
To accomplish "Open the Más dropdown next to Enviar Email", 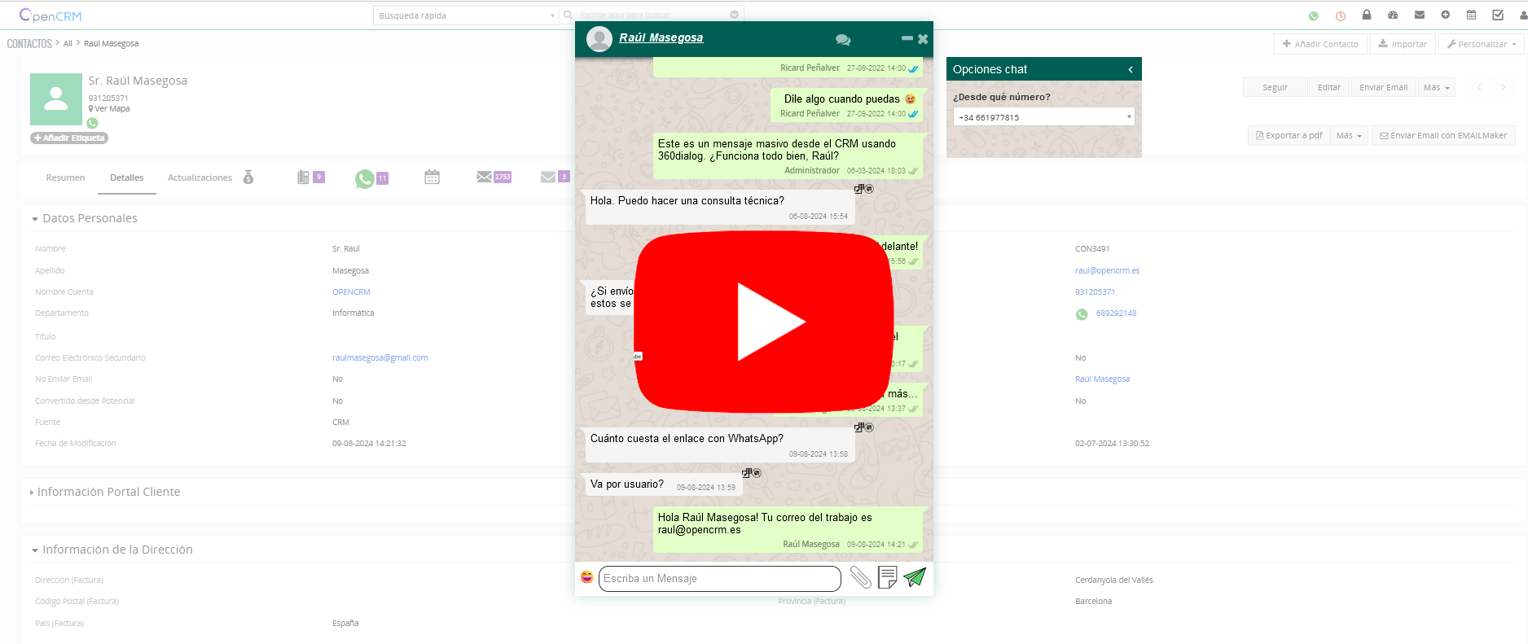I will (x=1436, y=87).
